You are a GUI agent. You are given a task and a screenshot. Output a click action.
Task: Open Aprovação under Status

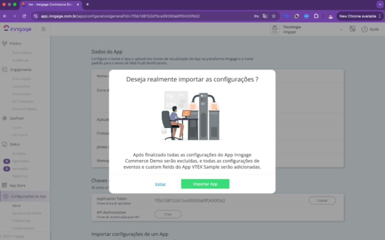pyautogui.click(x=20, y=168)
